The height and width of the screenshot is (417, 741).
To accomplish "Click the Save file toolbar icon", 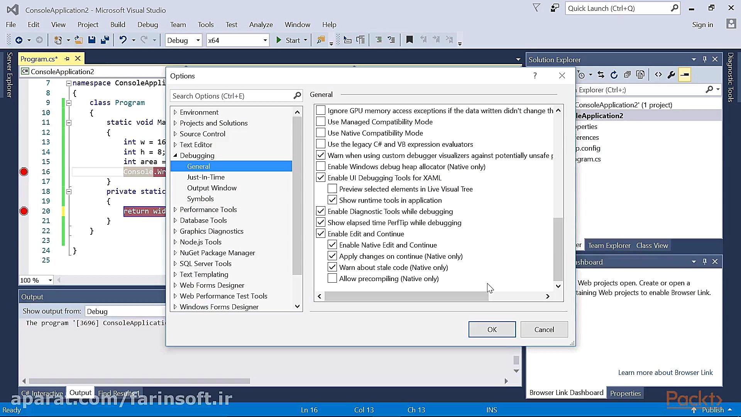I will tap(91, 40).
